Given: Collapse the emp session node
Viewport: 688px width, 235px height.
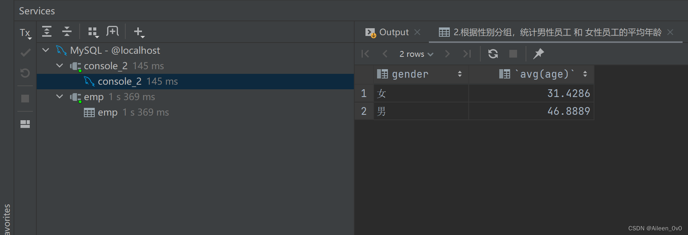Looking at the screenshot, I should point(60,97).
